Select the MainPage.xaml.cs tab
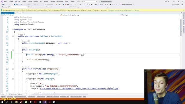Viewport: 185px width, 104px height. tap(6, 13)
